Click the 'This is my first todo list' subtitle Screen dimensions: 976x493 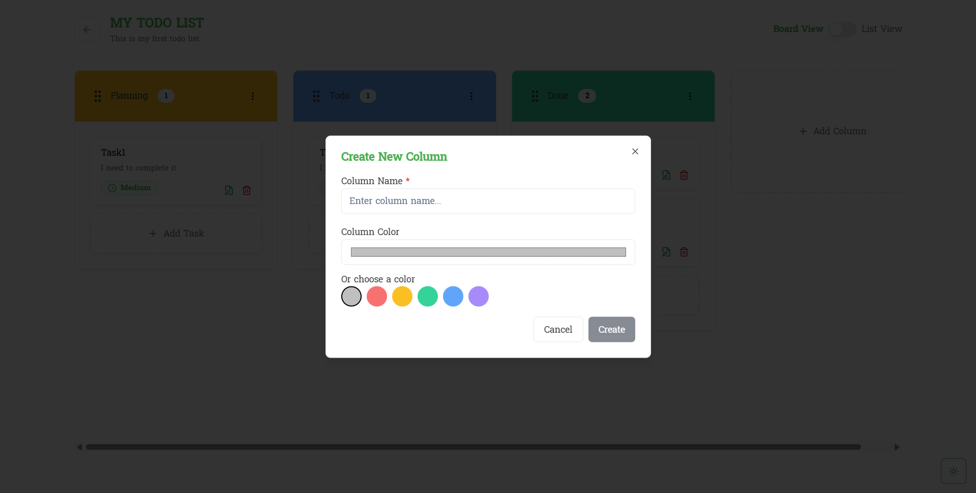click(x=155, y=39)
